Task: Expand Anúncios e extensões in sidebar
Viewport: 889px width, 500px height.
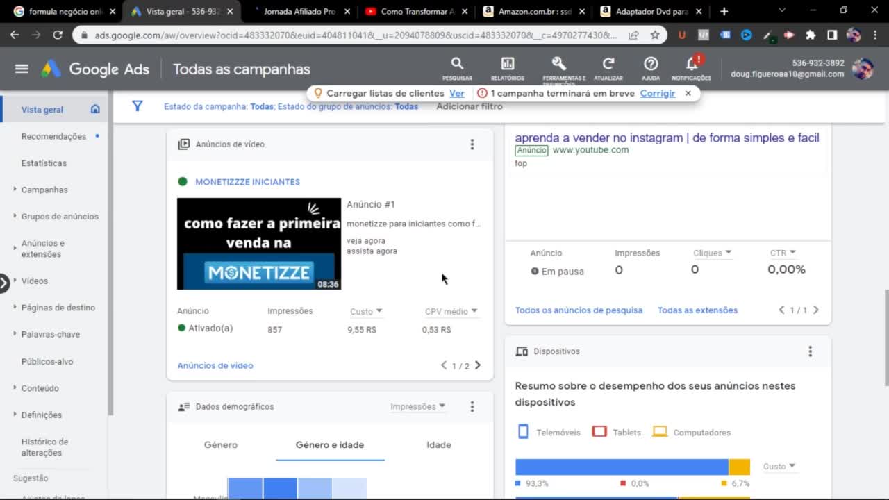Action: pyautogui.click(x=15, y=247)
